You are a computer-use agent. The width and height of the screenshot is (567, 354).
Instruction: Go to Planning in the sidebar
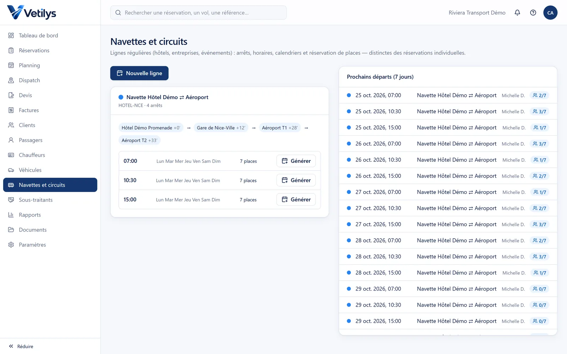click(50, 65)
